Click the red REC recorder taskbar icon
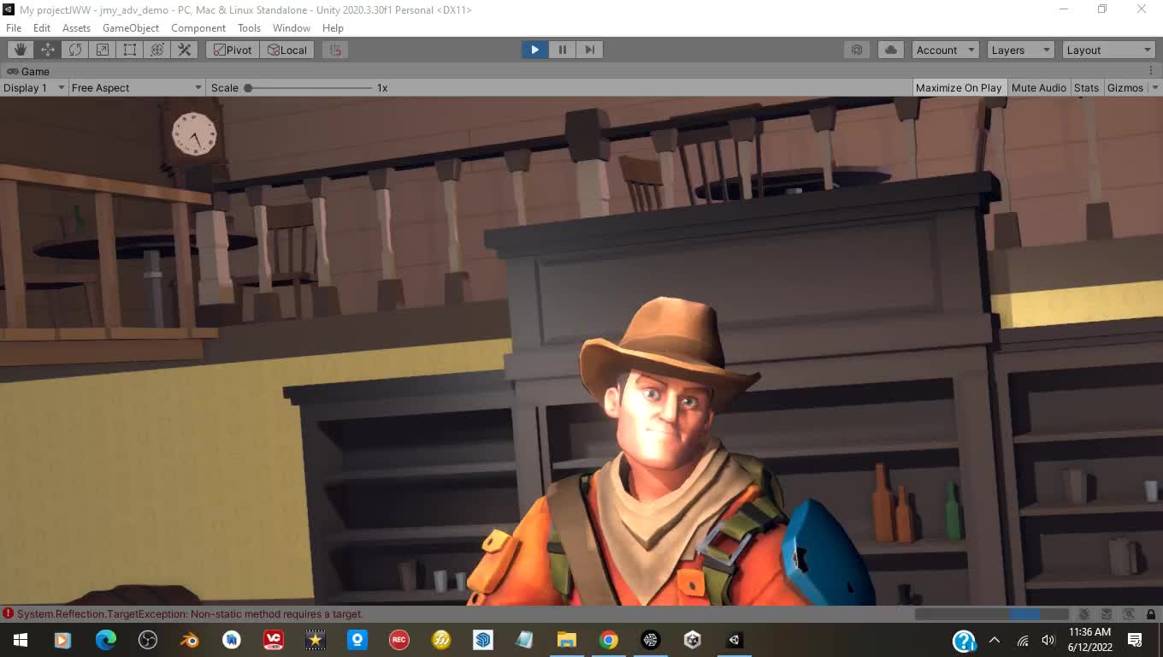Screen dimensions: 1163x657 coord(398,640)
